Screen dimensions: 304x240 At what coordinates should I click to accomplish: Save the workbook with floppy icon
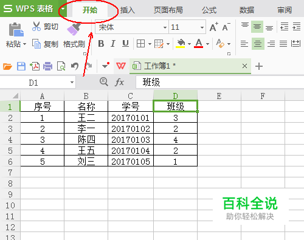point(21,66)
